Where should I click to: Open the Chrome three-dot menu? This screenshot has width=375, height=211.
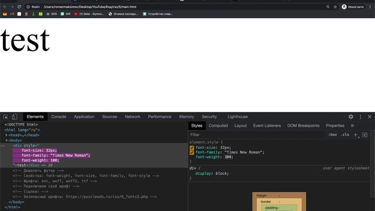click(x=370, y=7)
